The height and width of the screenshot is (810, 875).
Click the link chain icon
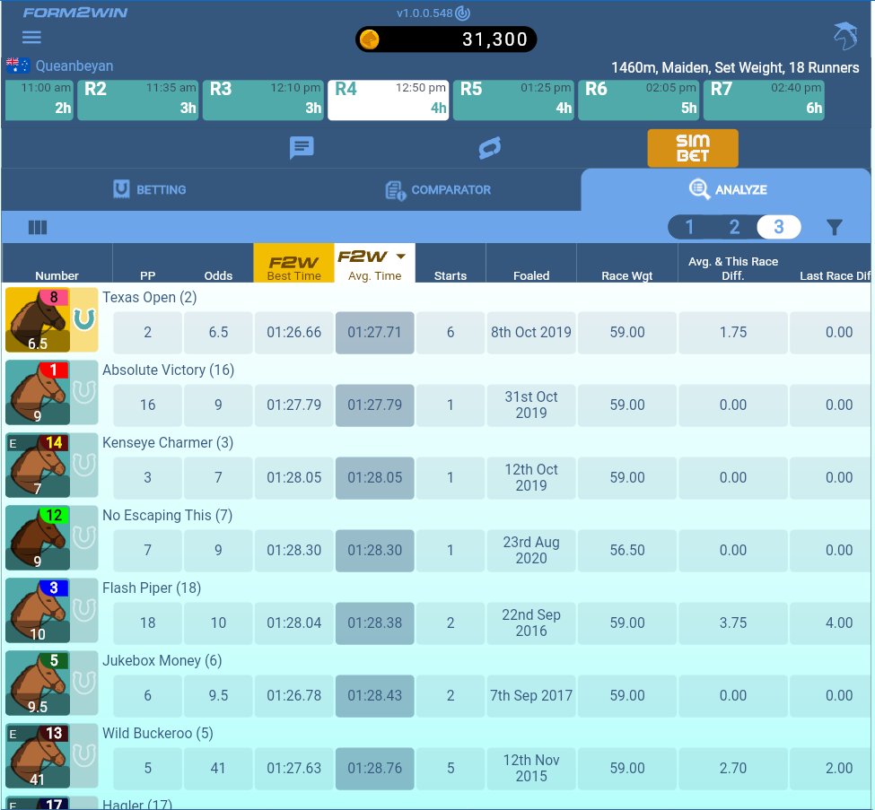click(489, 148)
